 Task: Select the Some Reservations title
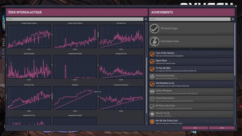165,98
